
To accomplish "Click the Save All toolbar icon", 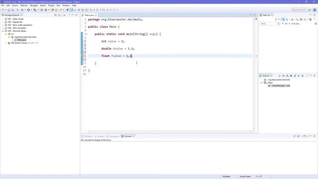I will pos(13,10).
